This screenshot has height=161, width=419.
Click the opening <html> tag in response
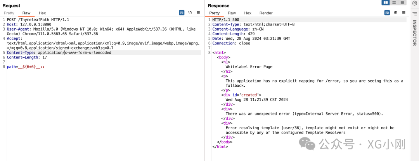[219, 53]
